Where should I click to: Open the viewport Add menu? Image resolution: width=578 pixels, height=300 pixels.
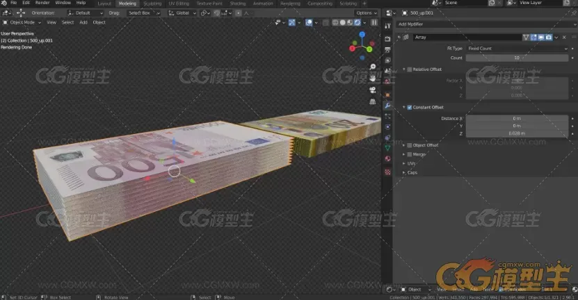83,22
